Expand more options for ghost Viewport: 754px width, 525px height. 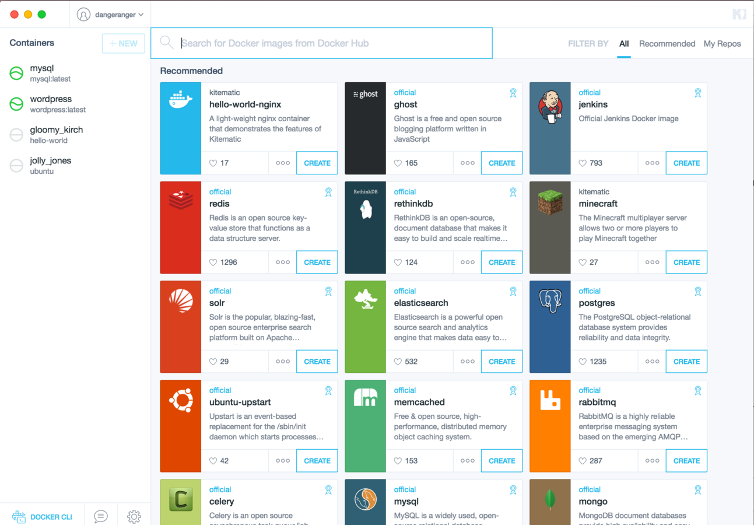click(467, 163)
